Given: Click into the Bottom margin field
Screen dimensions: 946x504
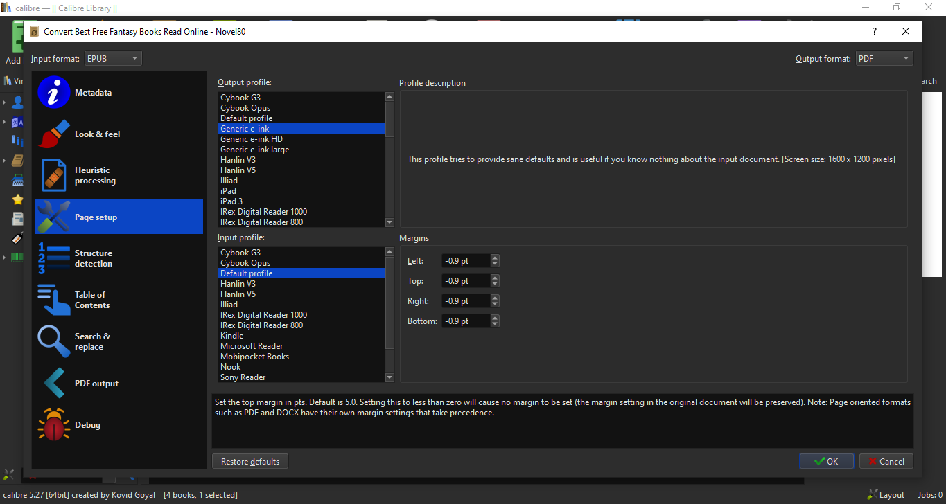Looking at the screenshot, I should pos(466,321).
